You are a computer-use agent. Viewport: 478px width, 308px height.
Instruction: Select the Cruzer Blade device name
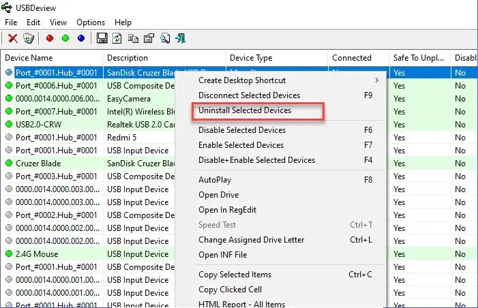tap(38, 164)
